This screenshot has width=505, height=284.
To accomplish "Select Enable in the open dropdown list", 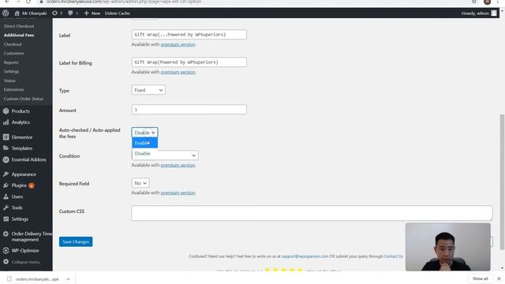I will (x=144, y=143).
